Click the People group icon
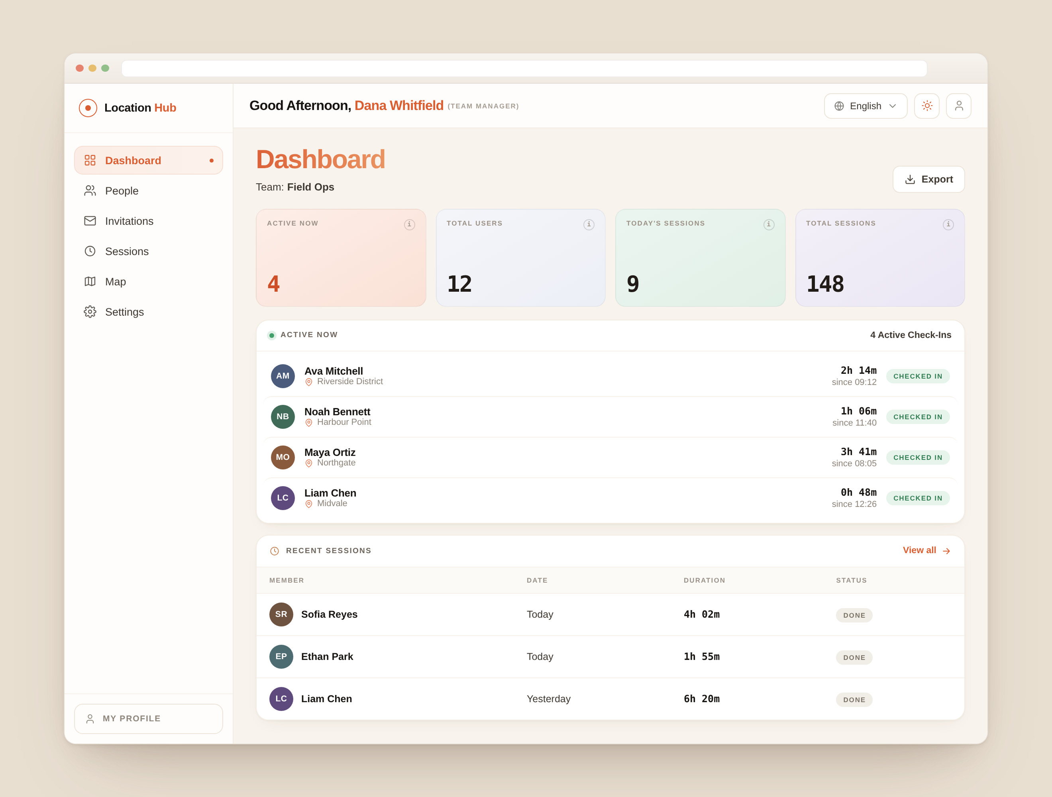Image resolution: width=1052 pixels, height=797 pixels. 90,191
